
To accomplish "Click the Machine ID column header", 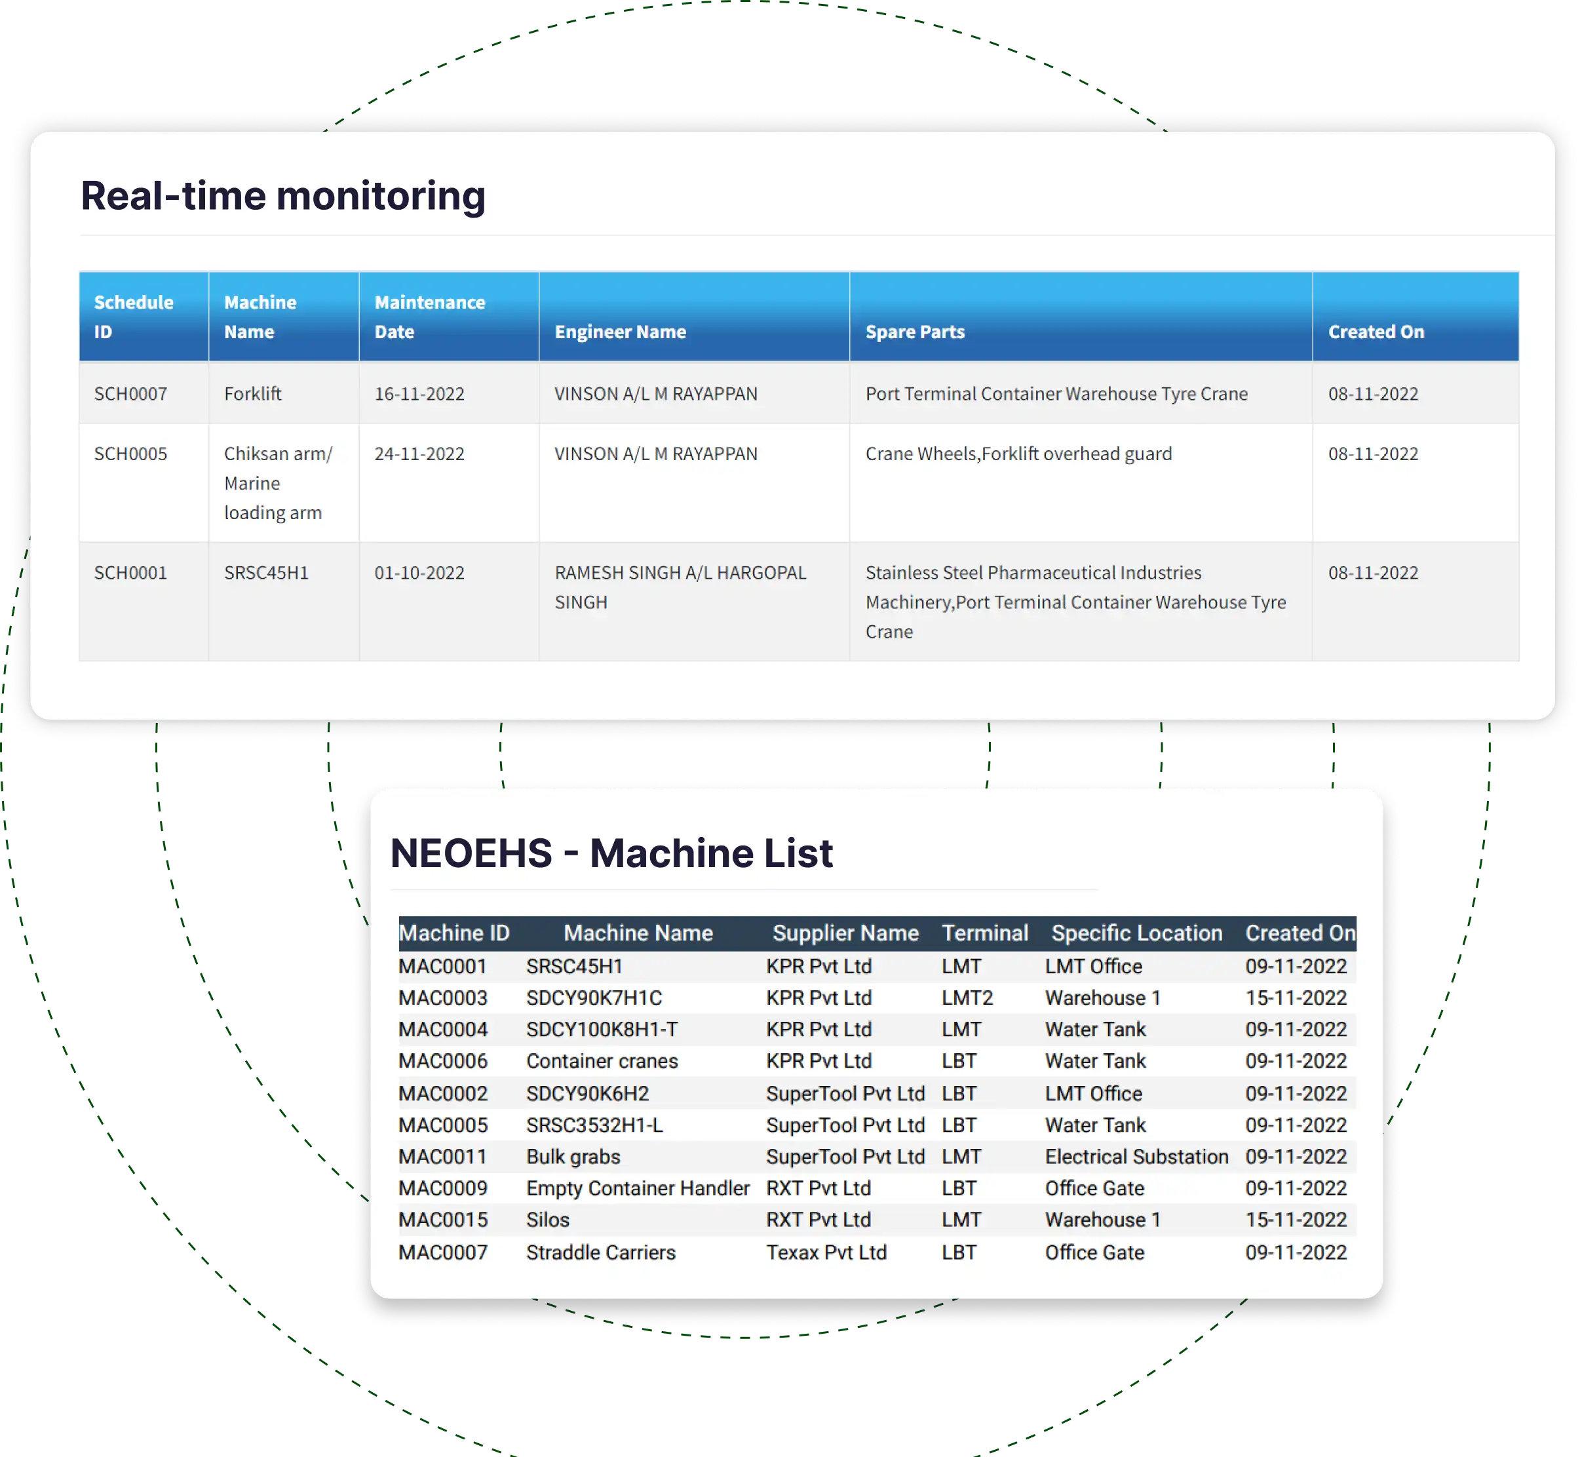I will (x=454, y=933).
